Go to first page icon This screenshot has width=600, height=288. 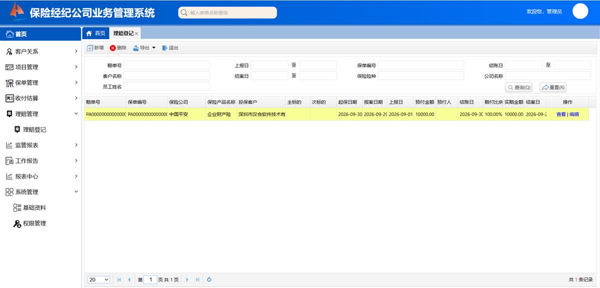pos(119,279)
